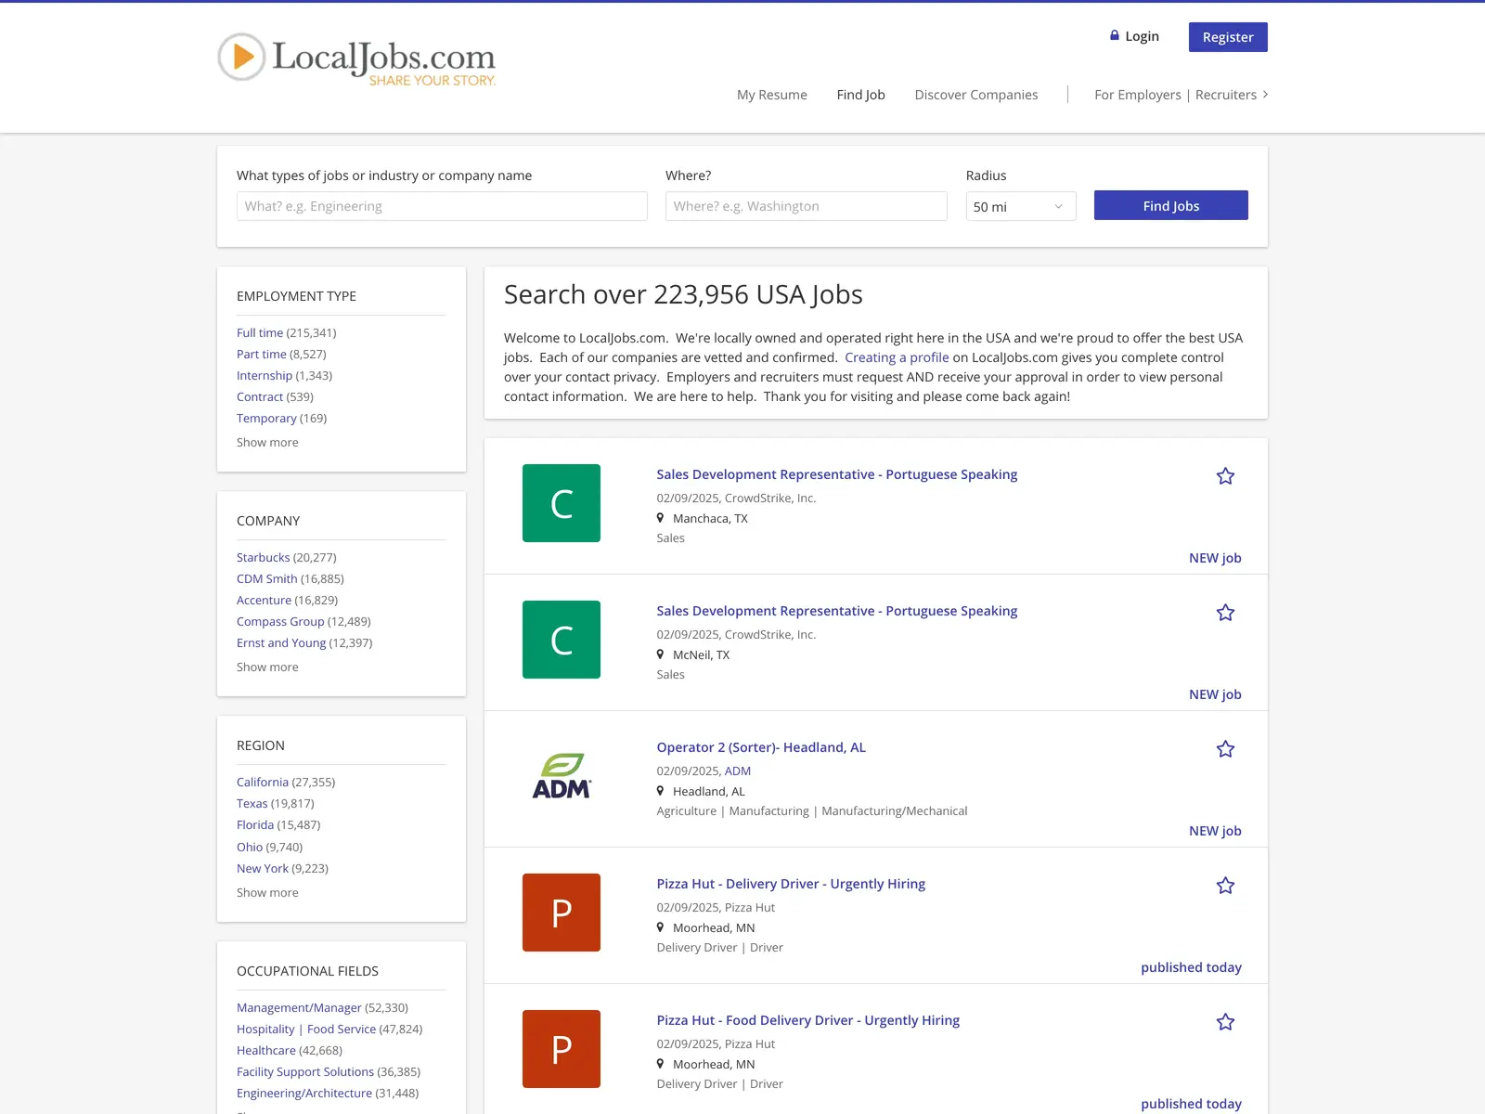Star the Operator 2 (Sorter) job
This screenshot has width=1485, height=1114.
tap(1225, 749)
